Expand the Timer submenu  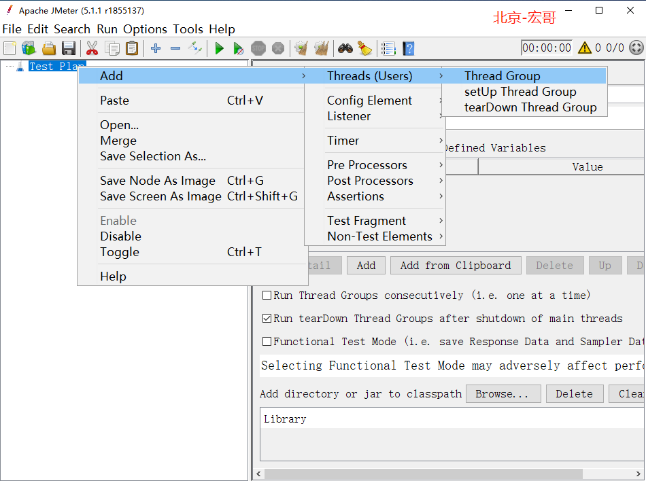(x=376, y=141)
